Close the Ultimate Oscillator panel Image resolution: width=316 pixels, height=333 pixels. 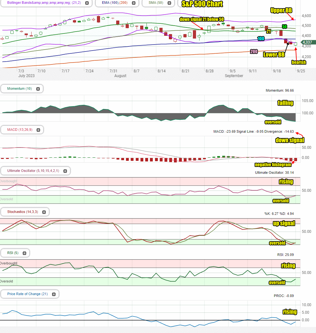[65, 171]
